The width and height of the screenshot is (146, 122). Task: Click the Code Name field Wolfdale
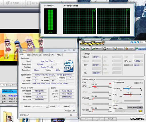40,64
